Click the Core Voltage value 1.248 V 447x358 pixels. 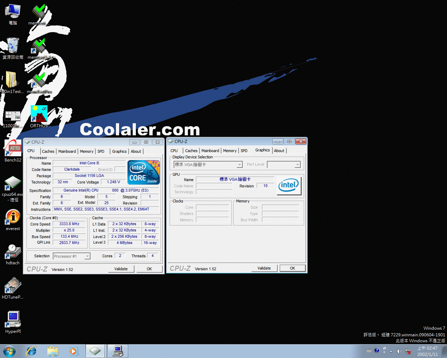[113, 182]
